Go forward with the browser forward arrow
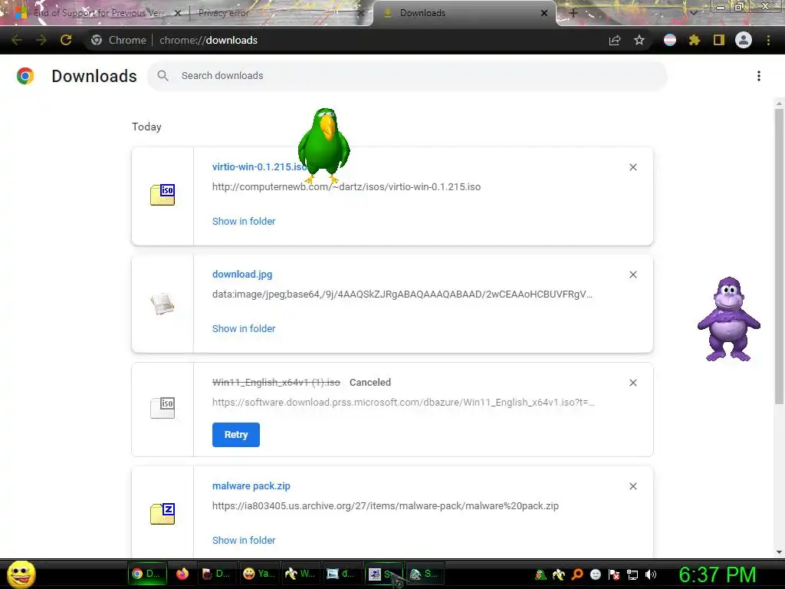This screenshot has width=785, height=589. [x=41, y=40]
